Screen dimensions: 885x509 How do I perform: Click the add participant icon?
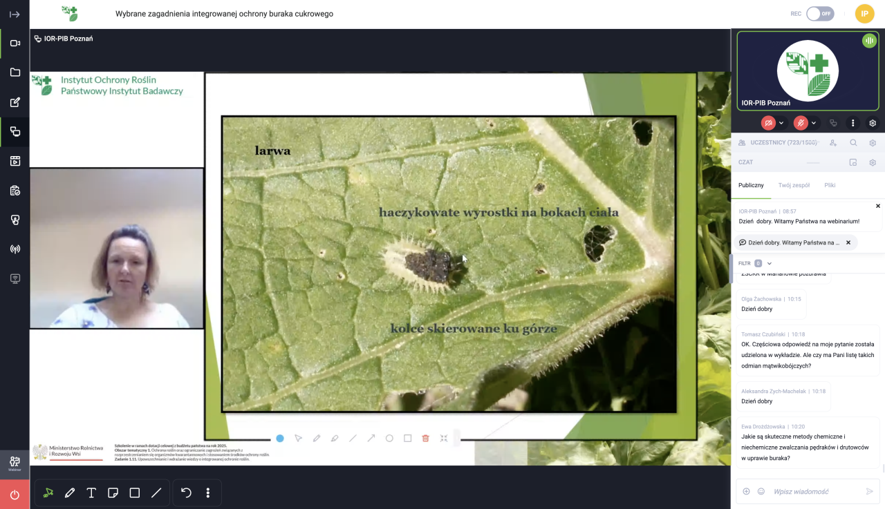tap(833, 143)
